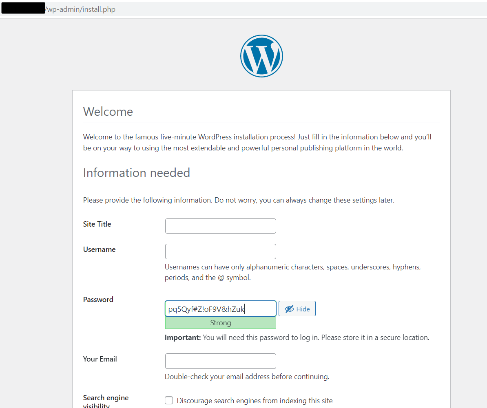Click the WordPress logo
This screenshot has height=408, width=487.
261,56
